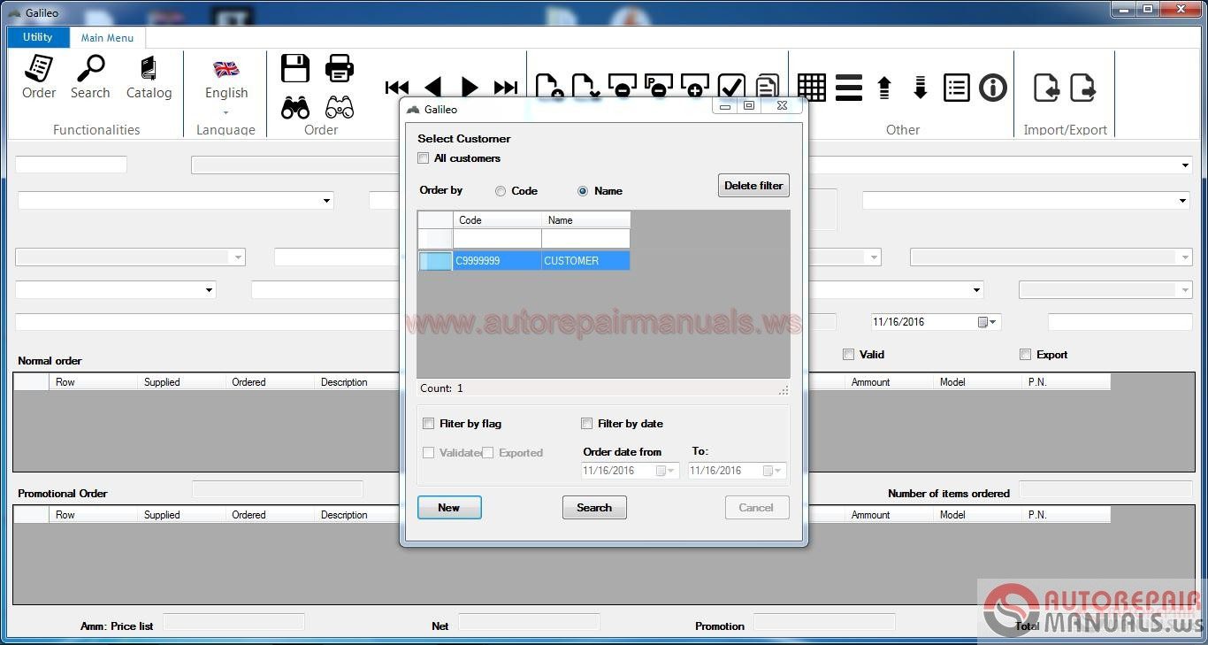Click the grid table icon in Other group
The width and height of the screenshot is (1208, 645).
click(812, 88)
